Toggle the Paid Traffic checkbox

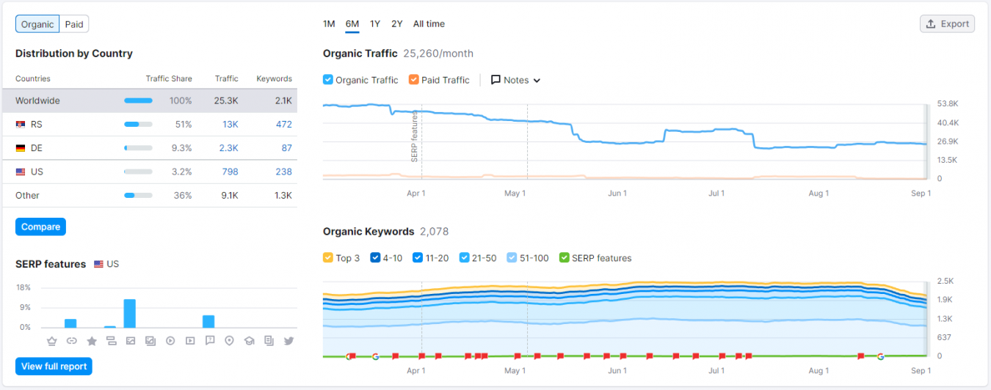pos(414,80)
